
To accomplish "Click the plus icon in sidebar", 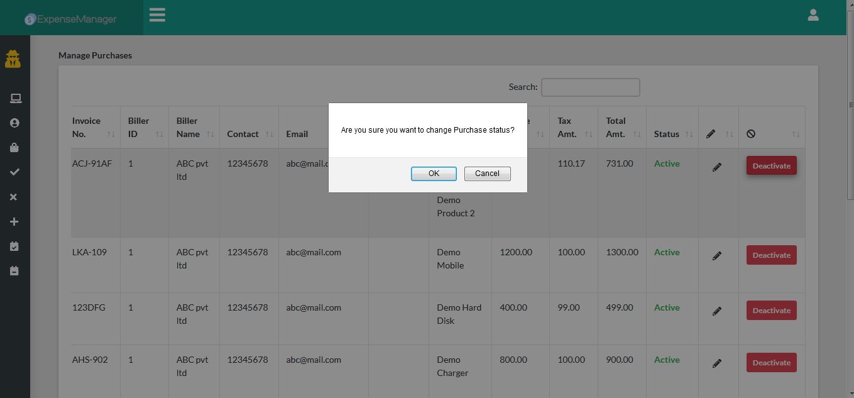I will click(14, 222).
